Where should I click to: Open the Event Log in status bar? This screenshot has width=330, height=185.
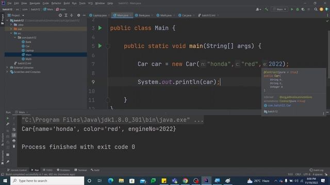(x=317, y=170)
